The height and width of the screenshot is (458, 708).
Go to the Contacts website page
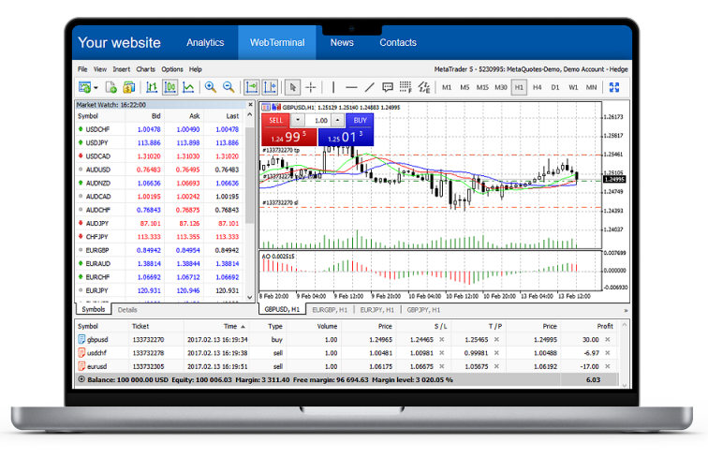pos(398,42)
